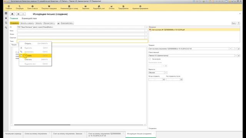Open Favorites star in left sidebar

tap(6, 18)
